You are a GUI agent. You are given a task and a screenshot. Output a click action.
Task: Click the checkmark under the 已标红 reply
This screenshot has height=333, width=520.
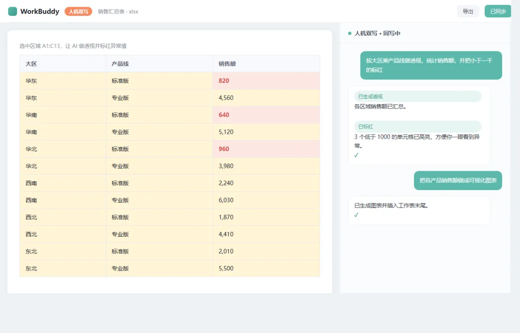[x=356, y=155]
